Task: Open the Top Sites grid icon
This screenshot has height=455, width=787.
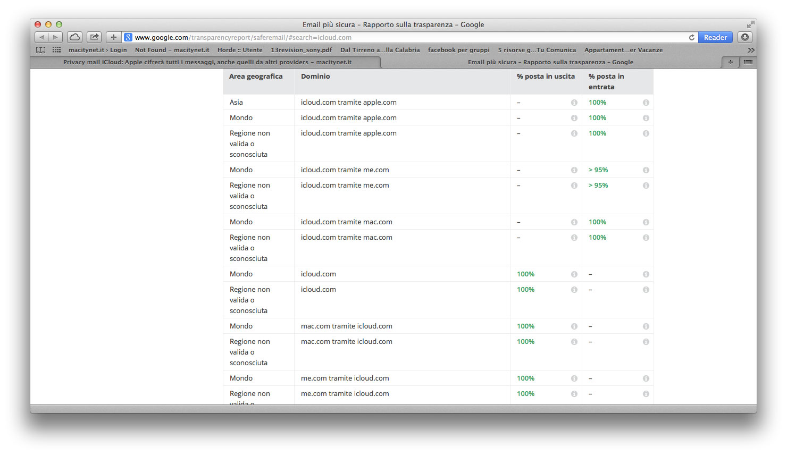Action: coord(56,50)
